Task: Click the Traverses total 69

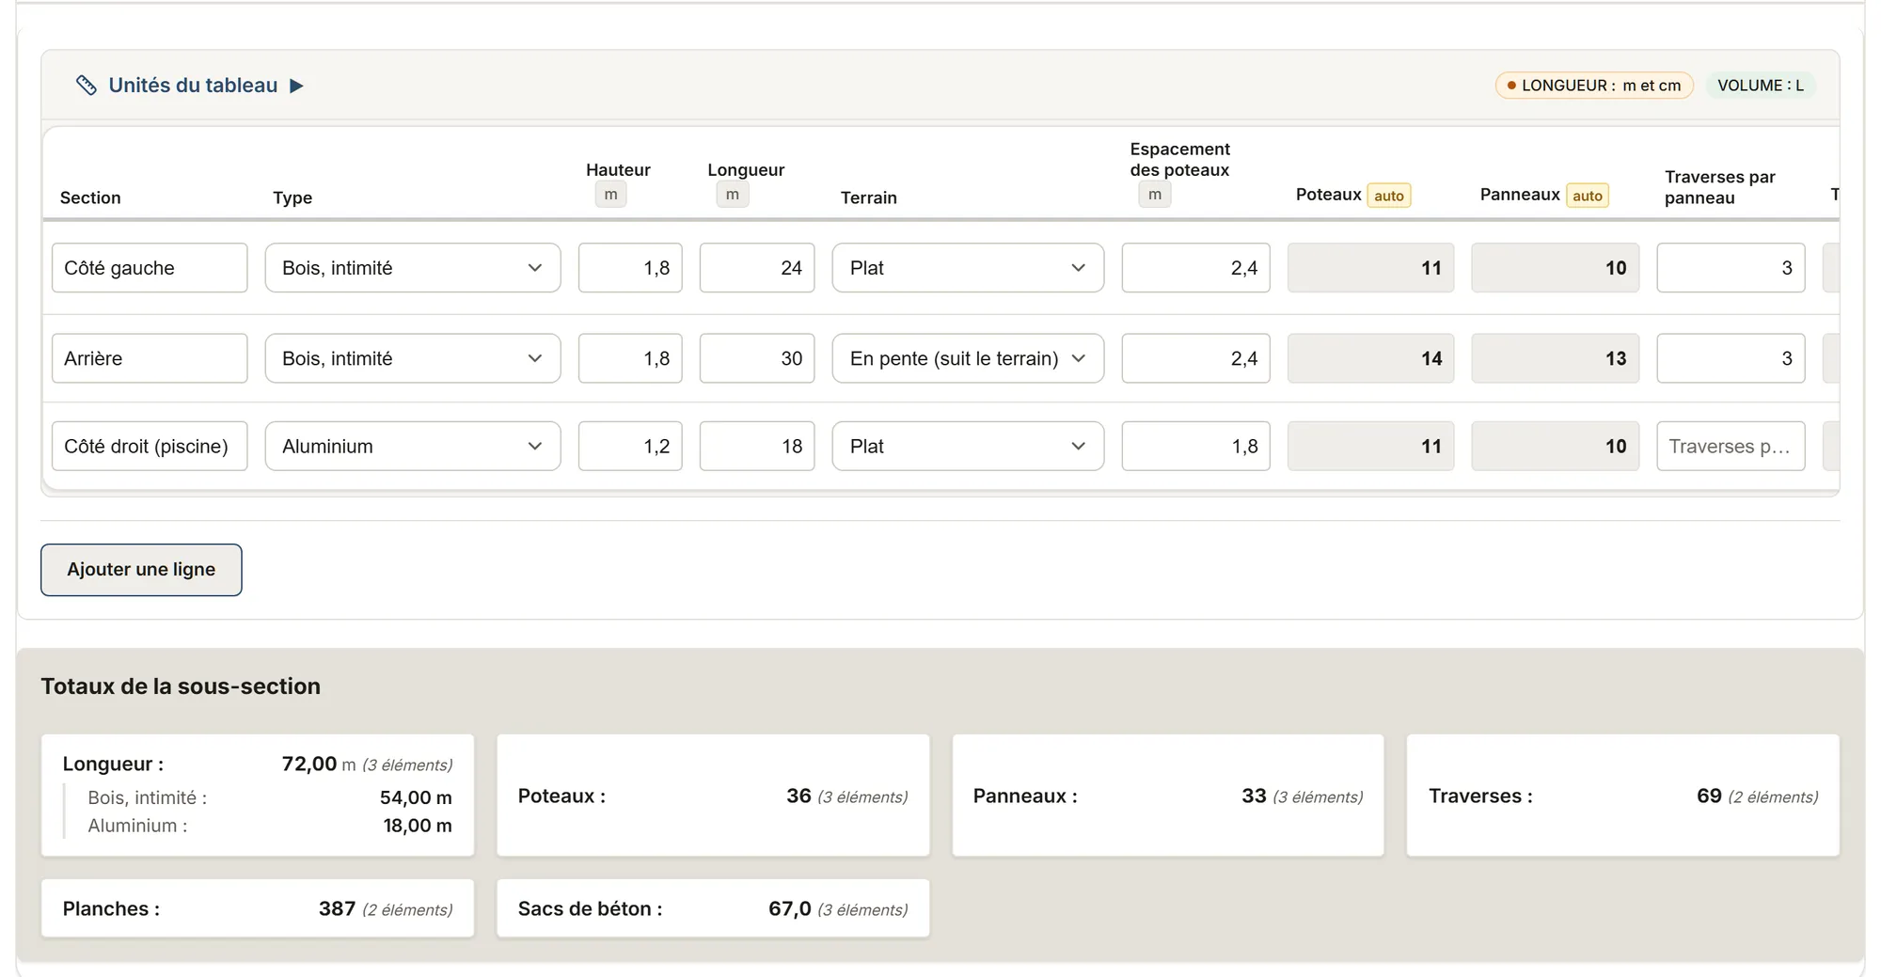Action: click(x=1709, y=796)
